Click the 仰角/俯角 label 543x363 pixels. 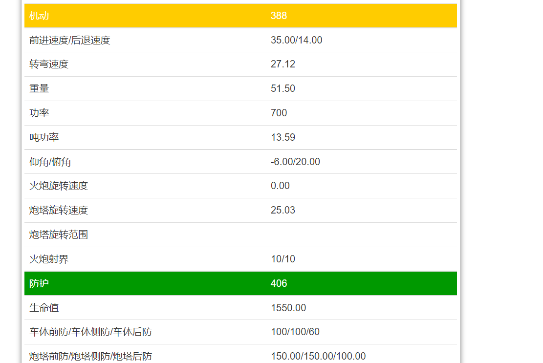[50, 162]
